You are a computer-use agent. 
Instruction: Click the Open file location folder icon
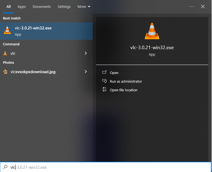pyautogui.click(x=104, y=89)
